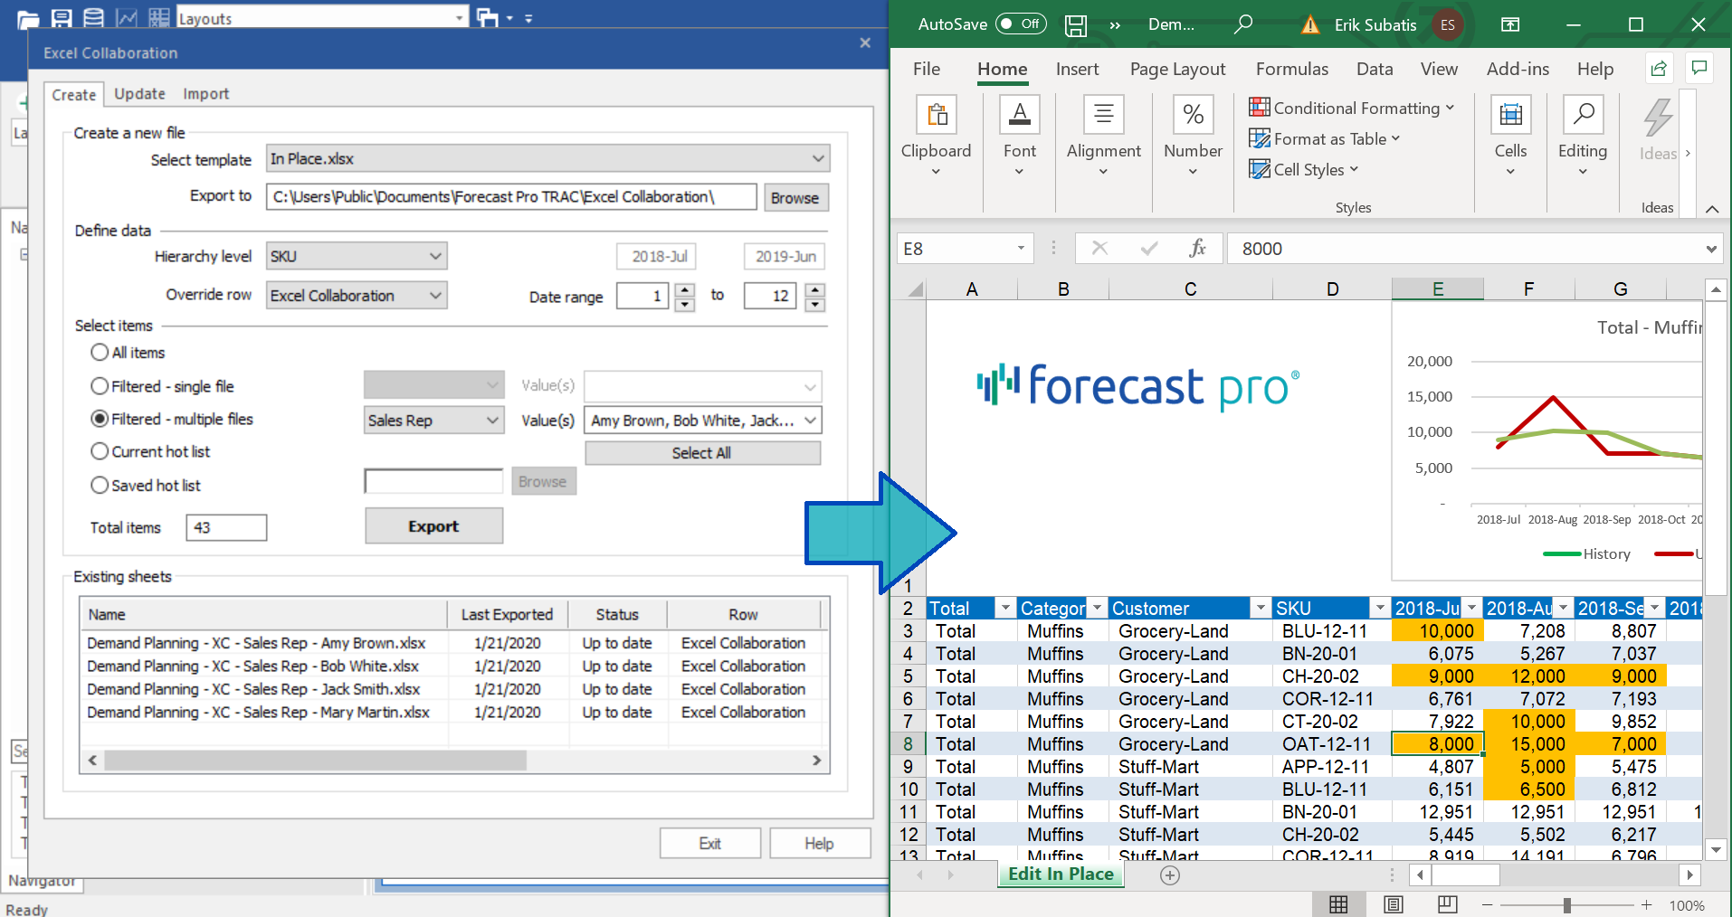Screen dimensions: 1732x917
Task: Choose the 'All items' radio option
Action: point(100,352)
